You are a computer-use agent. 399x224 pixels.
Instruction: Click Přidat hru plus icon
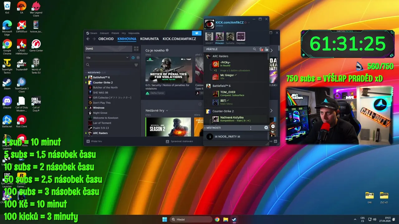coord(88,141)
